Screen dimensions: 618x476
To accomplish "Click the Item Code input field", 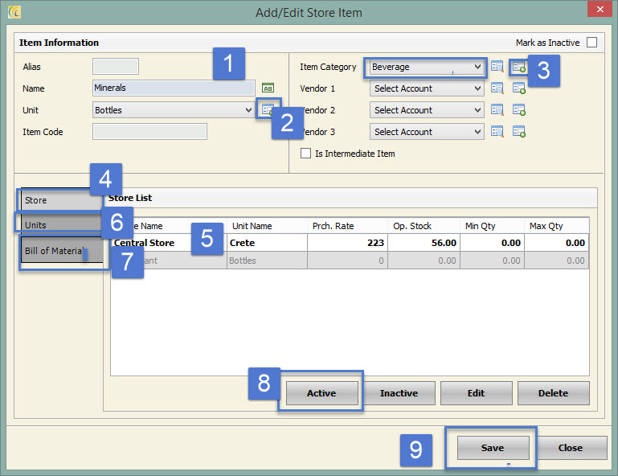I will [x=149, y=132].
